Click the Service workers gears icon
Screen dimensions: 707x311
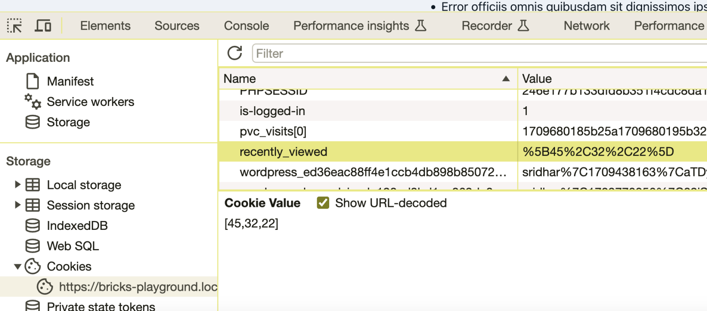coord(33,101)
